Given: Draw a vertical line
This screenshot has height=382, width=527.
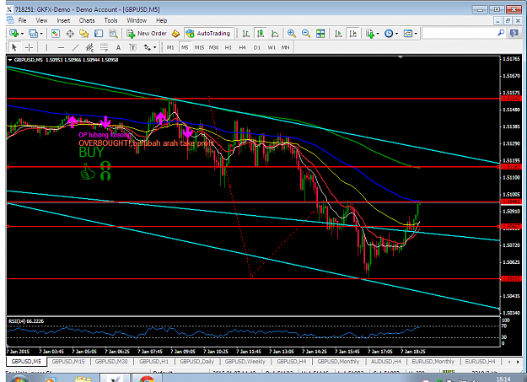Looking at the screenshot, I should click(46, 47).
